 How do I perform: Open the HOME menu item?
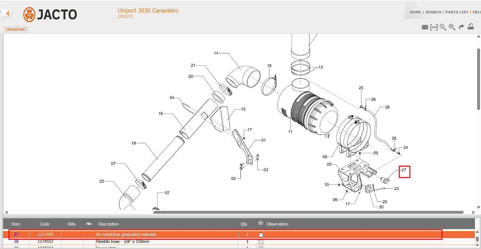[x=415, y=12]
